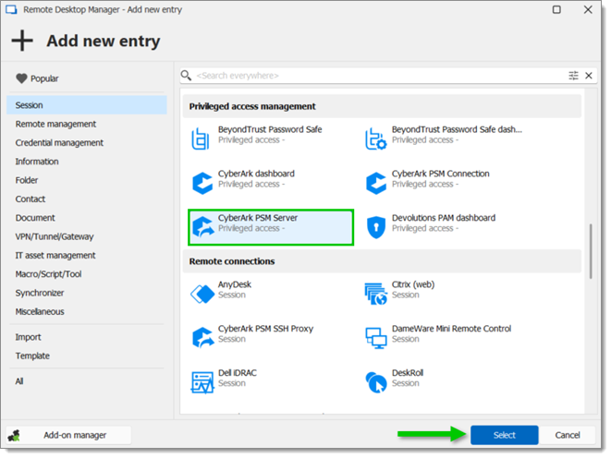Select the Dell iDRAC session icon
This screenshot has width=611, height=458.
click(202, 382)
